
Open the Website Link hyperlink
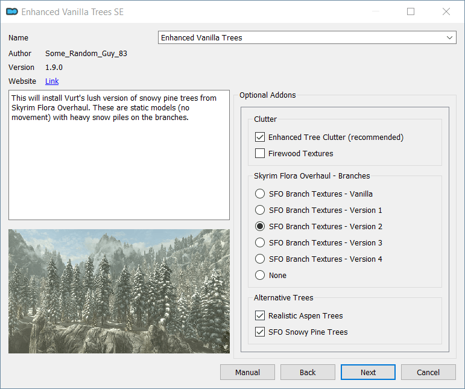52,81
